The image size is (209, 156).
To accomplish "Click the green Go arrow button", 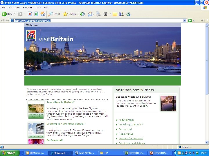I will 190,21.
